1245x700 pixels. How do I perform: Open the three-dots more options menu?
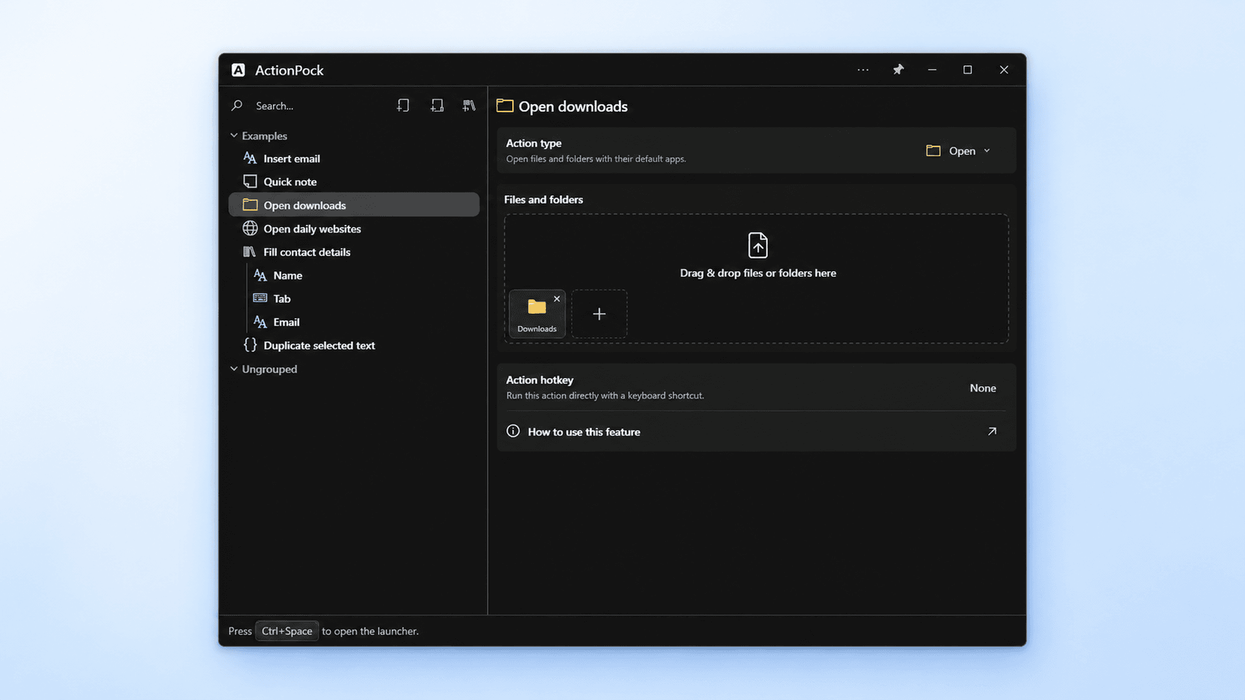click(862, 69)
